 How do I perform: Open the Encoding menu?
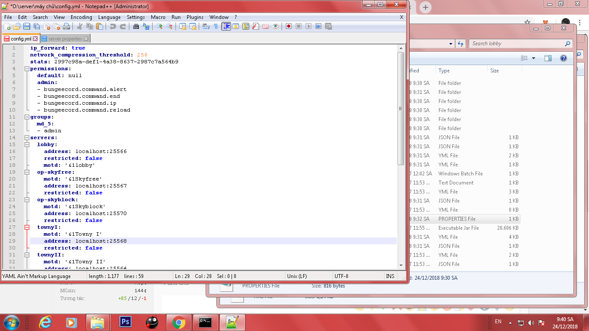coord(81,17)
